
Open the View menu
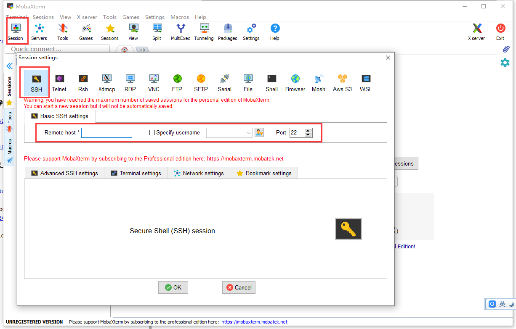point(65,17)
